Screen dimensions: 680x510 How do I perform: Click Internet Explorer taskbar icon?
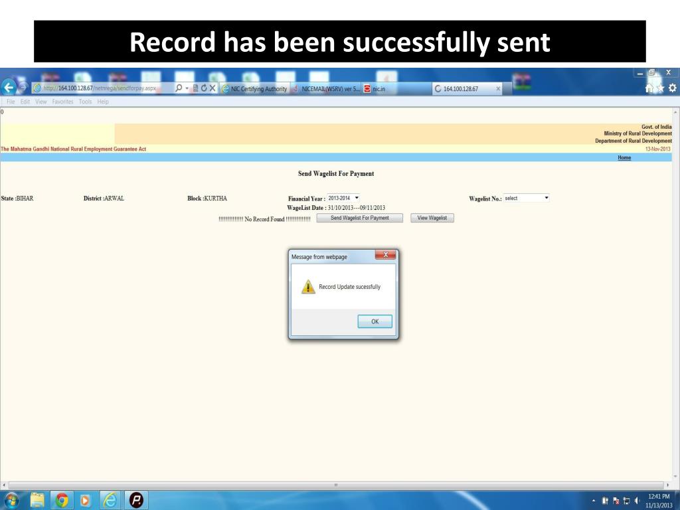coord(111,500)
